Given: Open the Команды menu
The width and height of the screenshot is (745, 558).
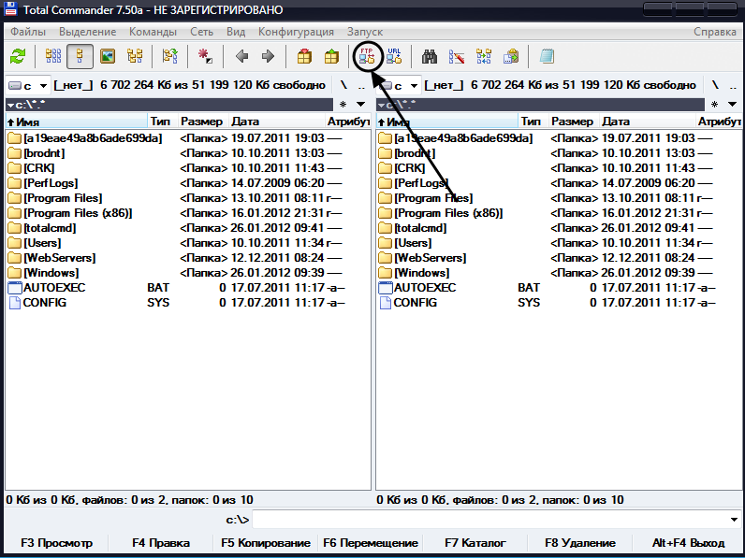Looking at the screenshot, I should pos(153,32).
